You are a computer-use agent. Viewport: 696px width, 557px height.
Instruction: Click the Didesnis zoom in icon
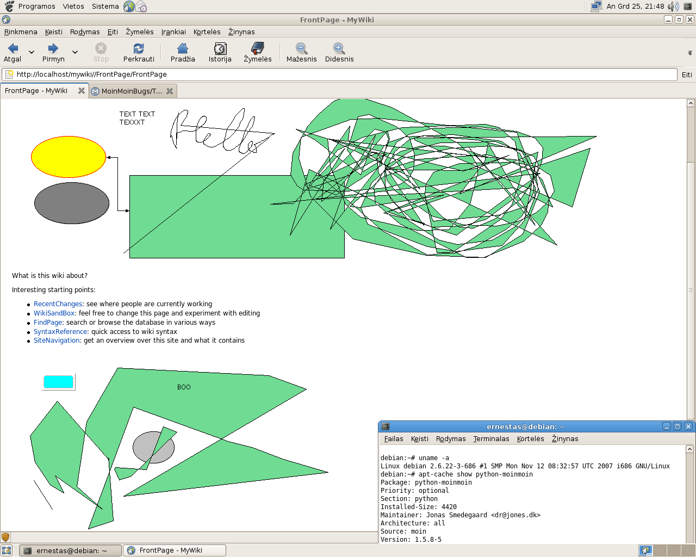[x=339, y=48]
